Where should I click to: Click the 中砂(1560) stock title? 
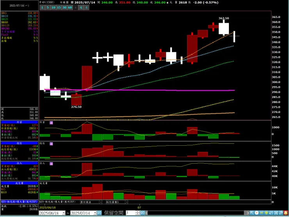coord(47,2)
